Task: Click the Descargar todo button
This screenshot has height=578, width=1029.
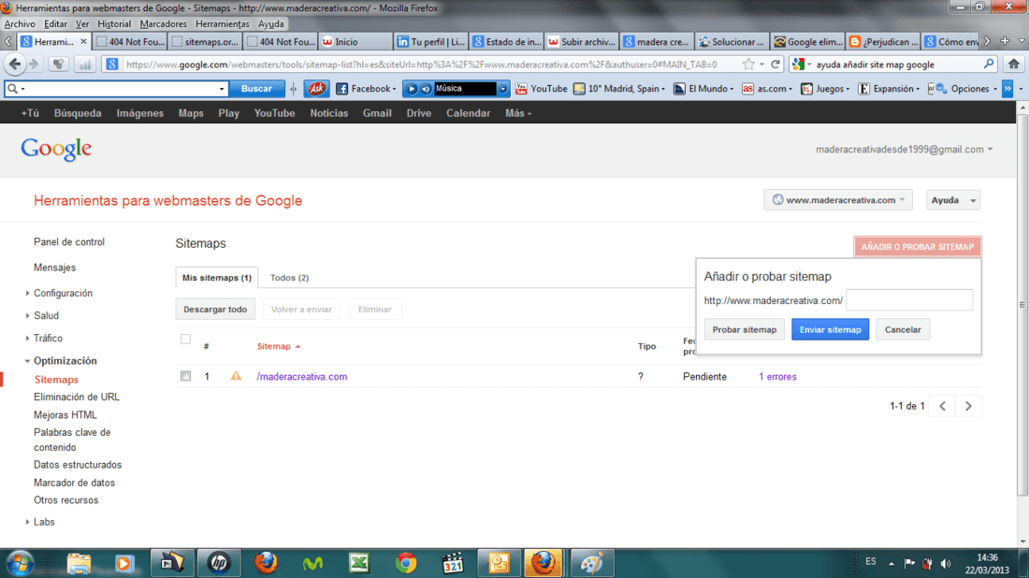Action: coord(215,309)
